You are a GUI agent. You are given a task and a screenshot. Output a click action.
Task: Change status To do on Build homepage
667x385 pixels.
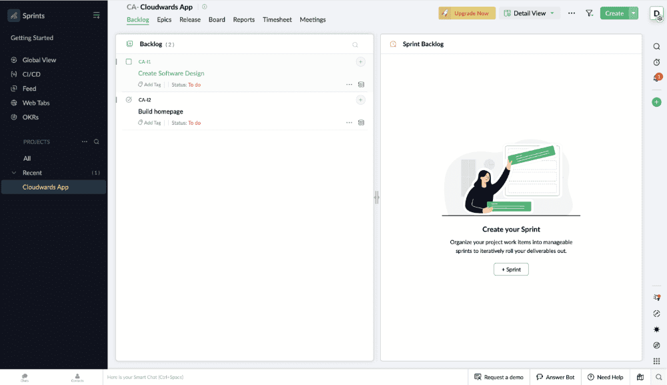[x=194, y=123]
